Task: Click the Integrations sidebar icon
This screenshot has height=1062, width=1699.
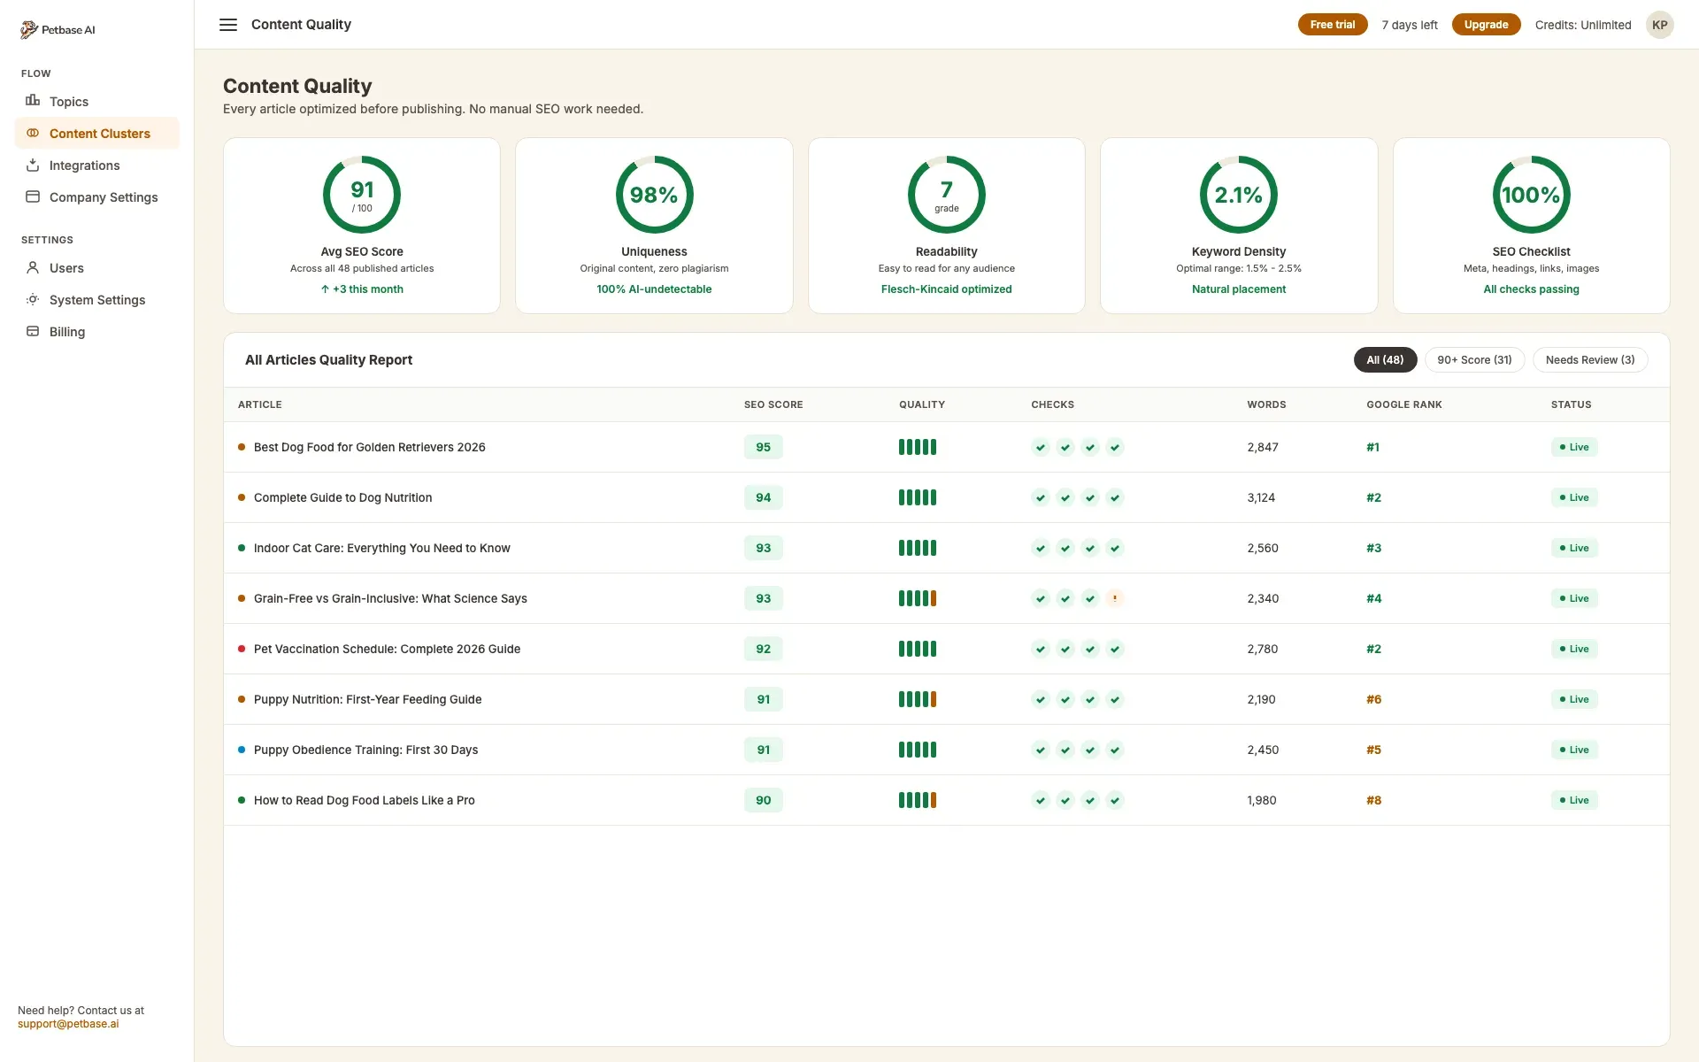Action: pyautogui.click(x=33, y=165)
